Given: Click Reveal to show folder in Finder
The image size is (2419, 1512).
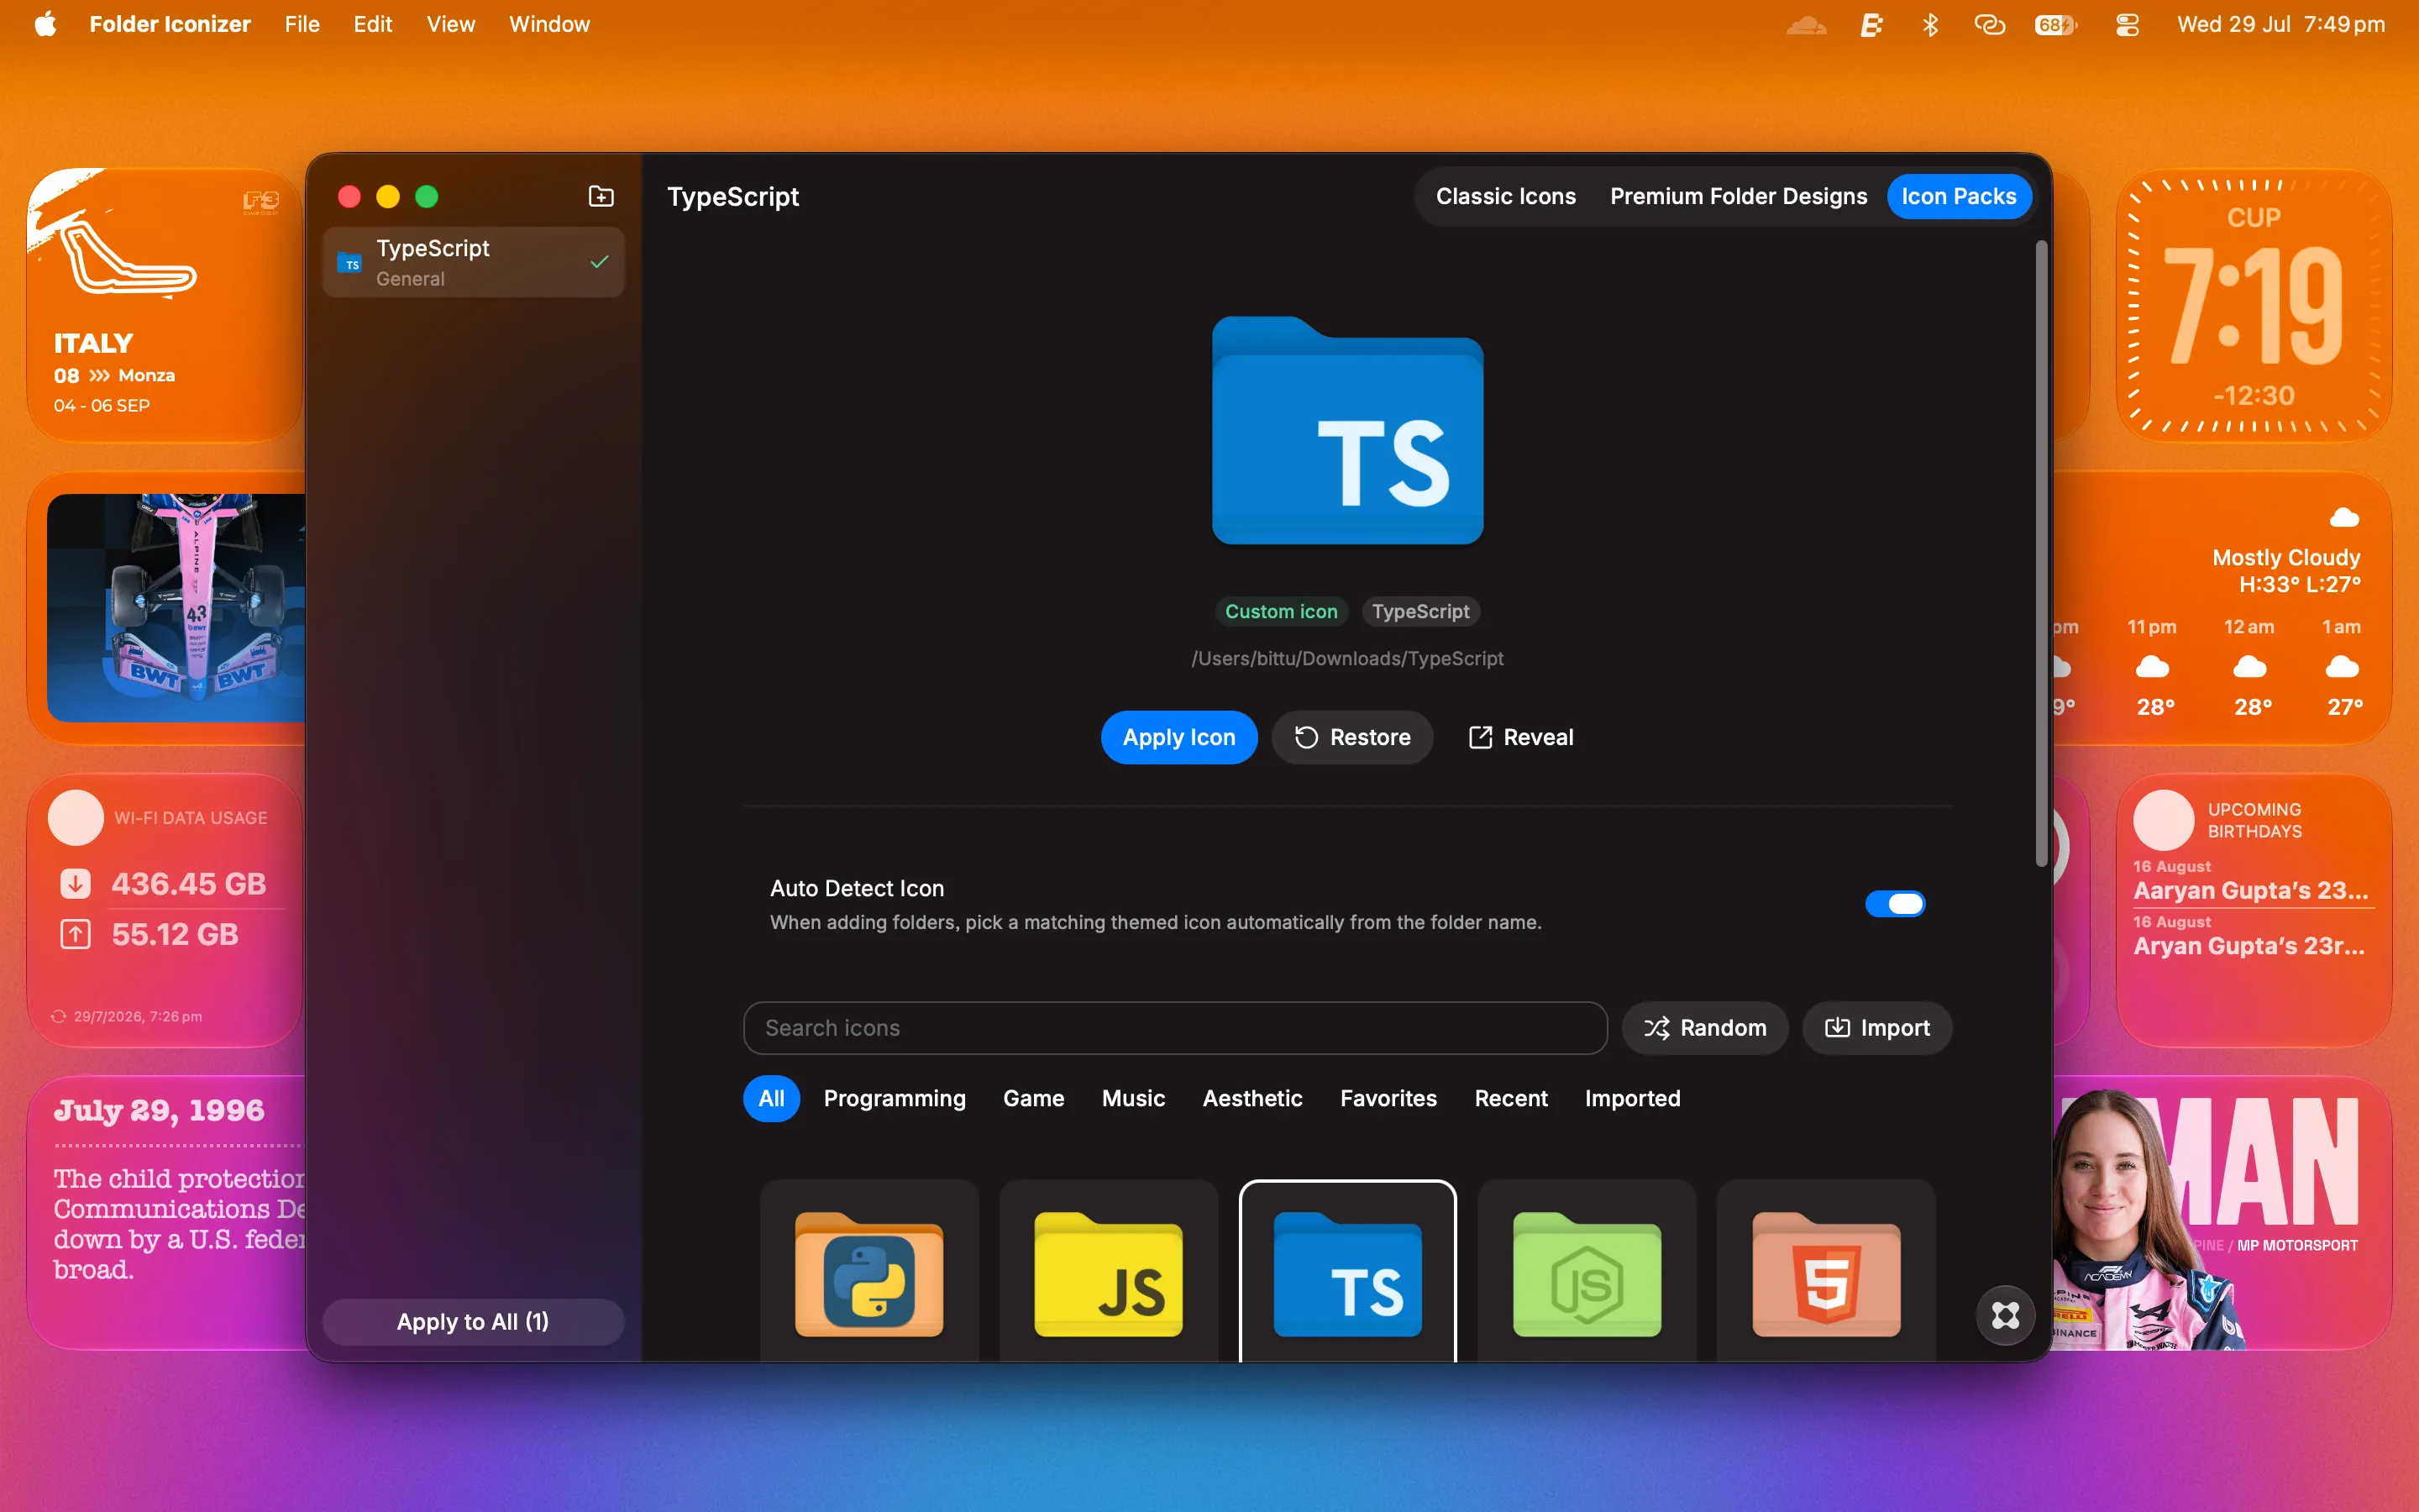Looking at the screenshot, I should pos(1520,737).
